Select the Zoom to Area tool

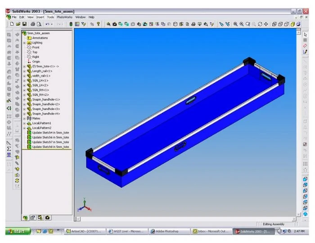[x=242, y=24]
